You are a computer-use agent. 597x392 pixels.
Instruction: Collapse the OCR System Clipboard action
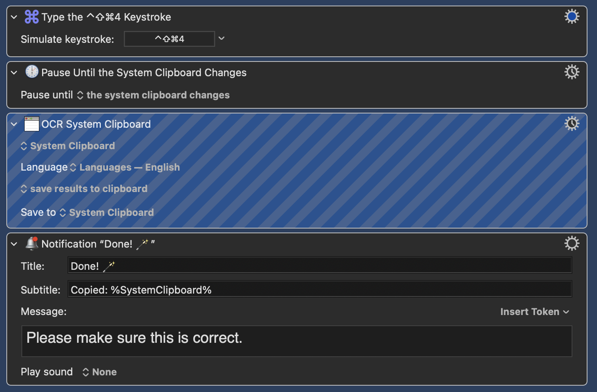[14, 124]
